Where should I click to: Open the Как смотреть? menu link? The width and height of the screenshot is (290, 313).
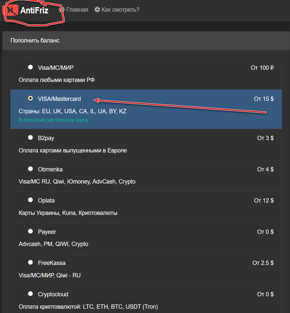120,10
